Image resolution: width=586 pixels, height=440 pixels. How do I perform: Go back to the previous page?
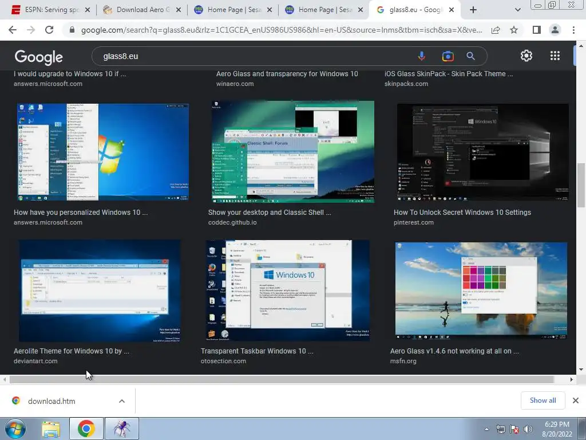[x=13, y=30]
